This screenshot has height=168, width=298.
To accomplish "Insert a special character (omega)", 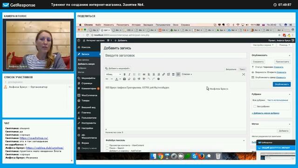I will (x=134, y=79).
